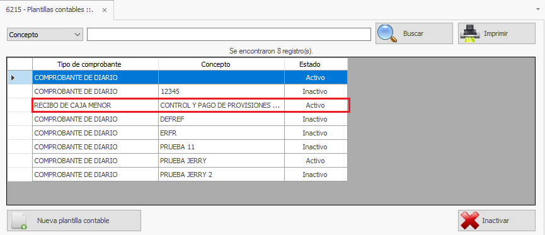The image size is (545, 235).
Task: Select the RECIBO DE CAJA MENOR row
Action: [x=190, y=105]
